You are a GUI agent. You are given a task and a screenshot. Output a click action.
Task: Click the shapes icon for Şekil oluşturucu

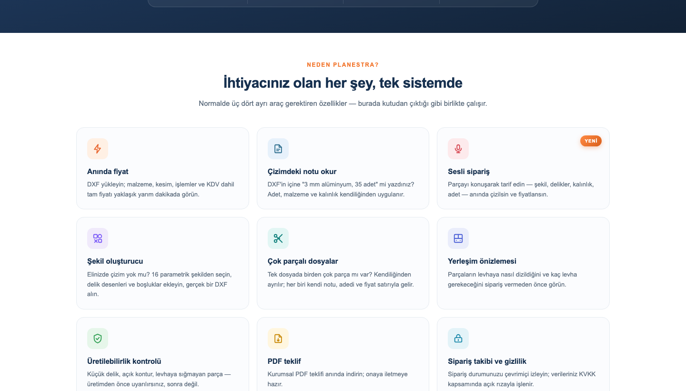[98, 238]
